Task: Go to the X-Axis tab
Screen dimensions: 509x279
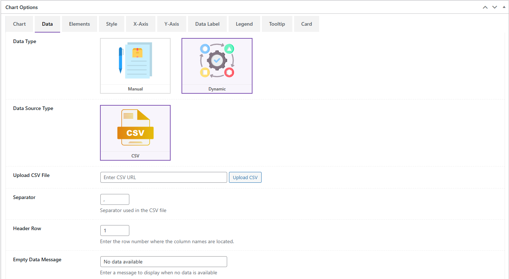Action: (141, 24)
